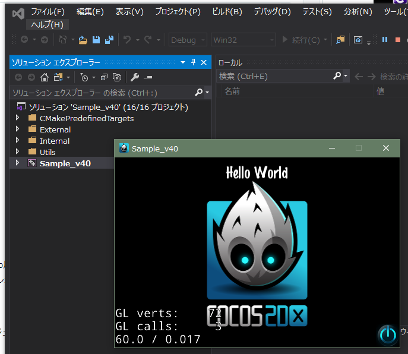Click switch views icon in Solution Explorer
The image size is (408, 354).
(58, 77)
